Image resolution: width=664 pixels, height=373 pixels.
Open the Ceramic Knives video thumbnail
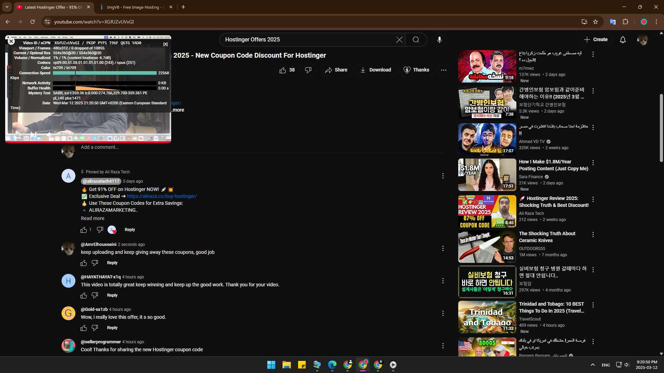click(487, 247)
